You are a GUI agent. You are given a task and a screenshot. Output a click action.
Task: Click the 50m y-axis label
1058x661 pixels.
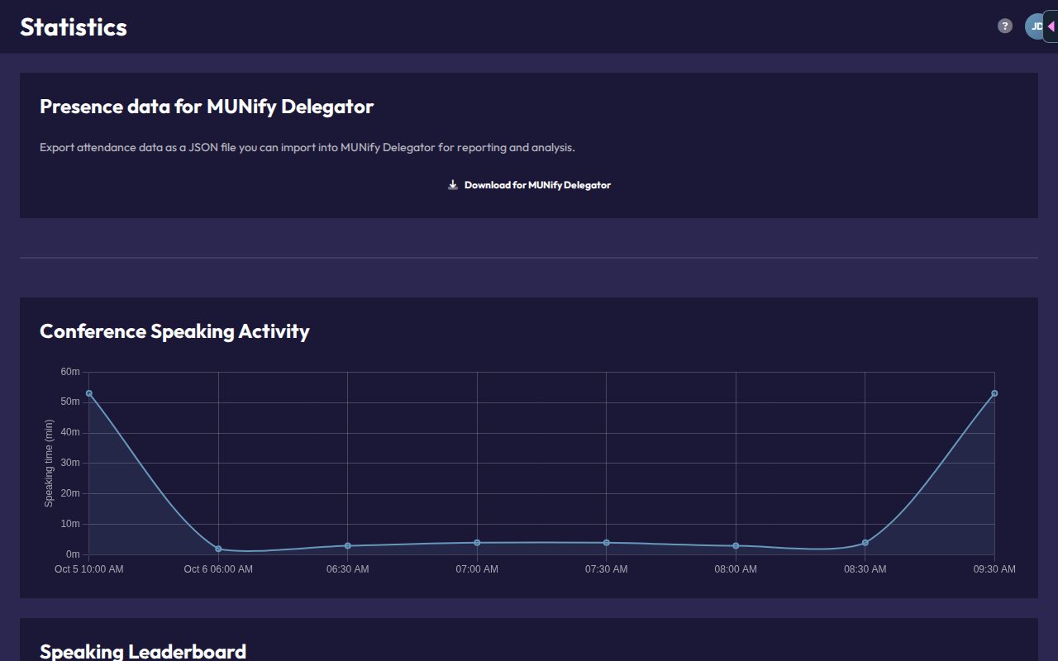[x=70, y=402]
